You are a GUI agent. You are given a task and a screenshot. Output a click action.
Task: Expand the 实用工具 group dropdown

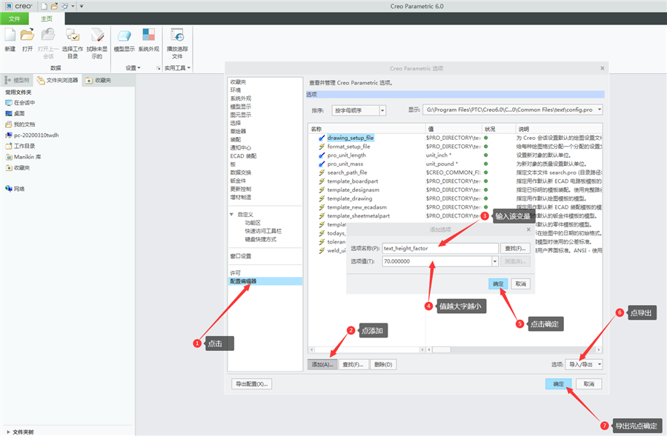coord(177,68)
